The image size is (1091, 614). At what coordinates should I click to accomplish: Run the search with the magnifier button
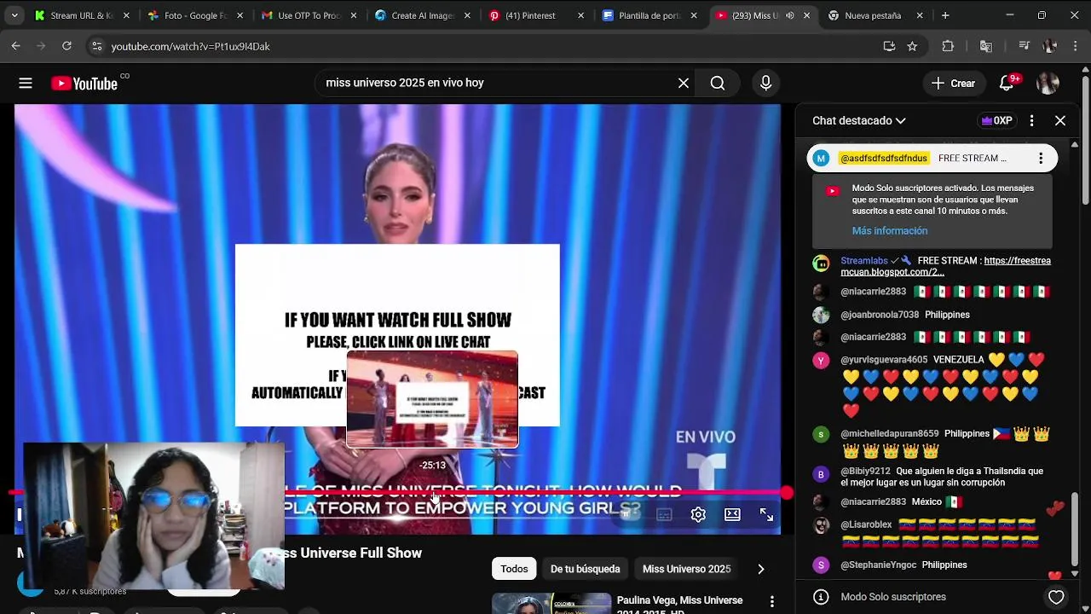tap(718, 83)
